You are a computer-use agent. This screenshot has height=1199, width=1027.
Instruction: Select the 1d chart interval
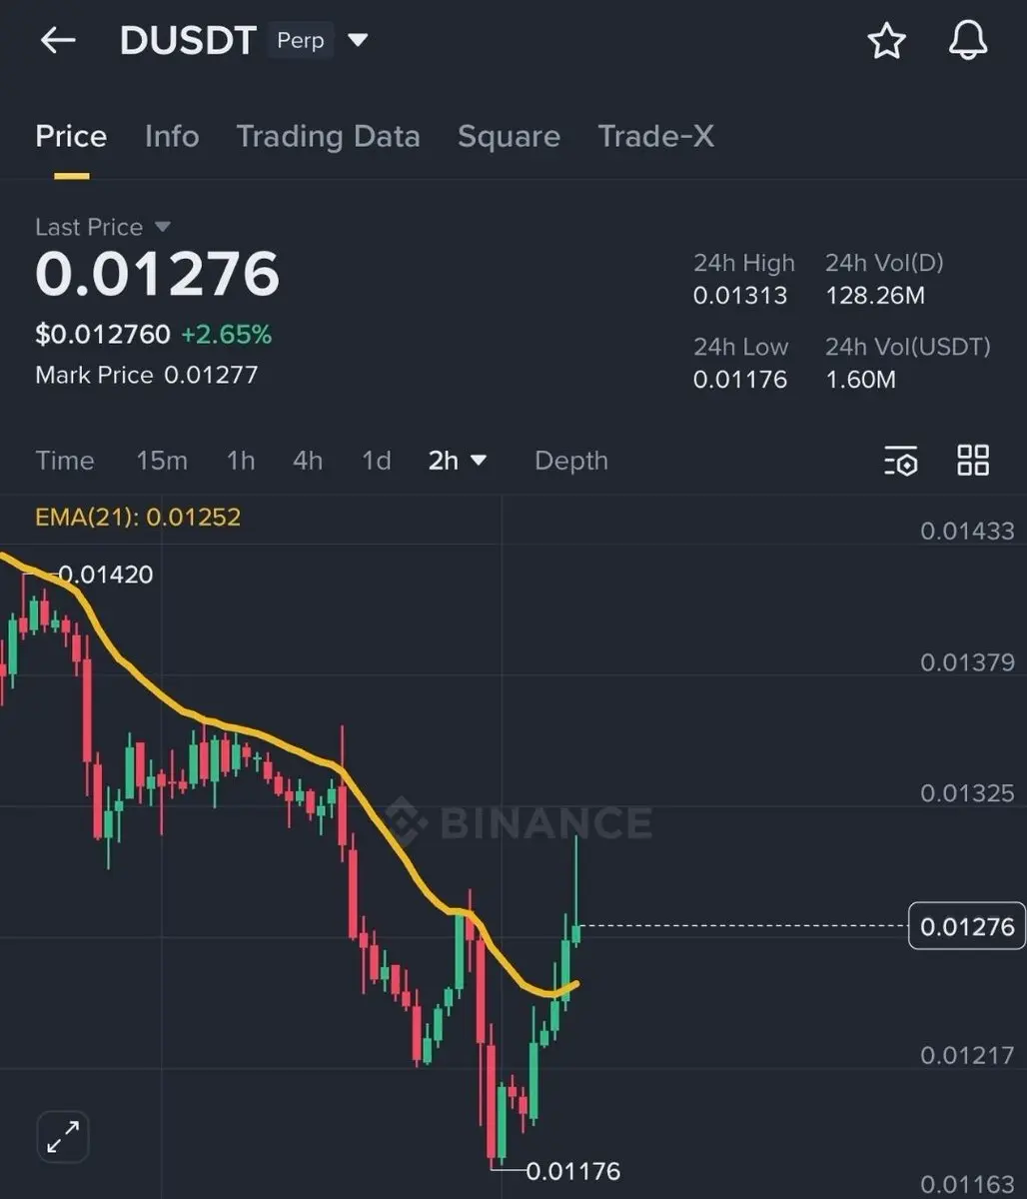coord(376,461)
